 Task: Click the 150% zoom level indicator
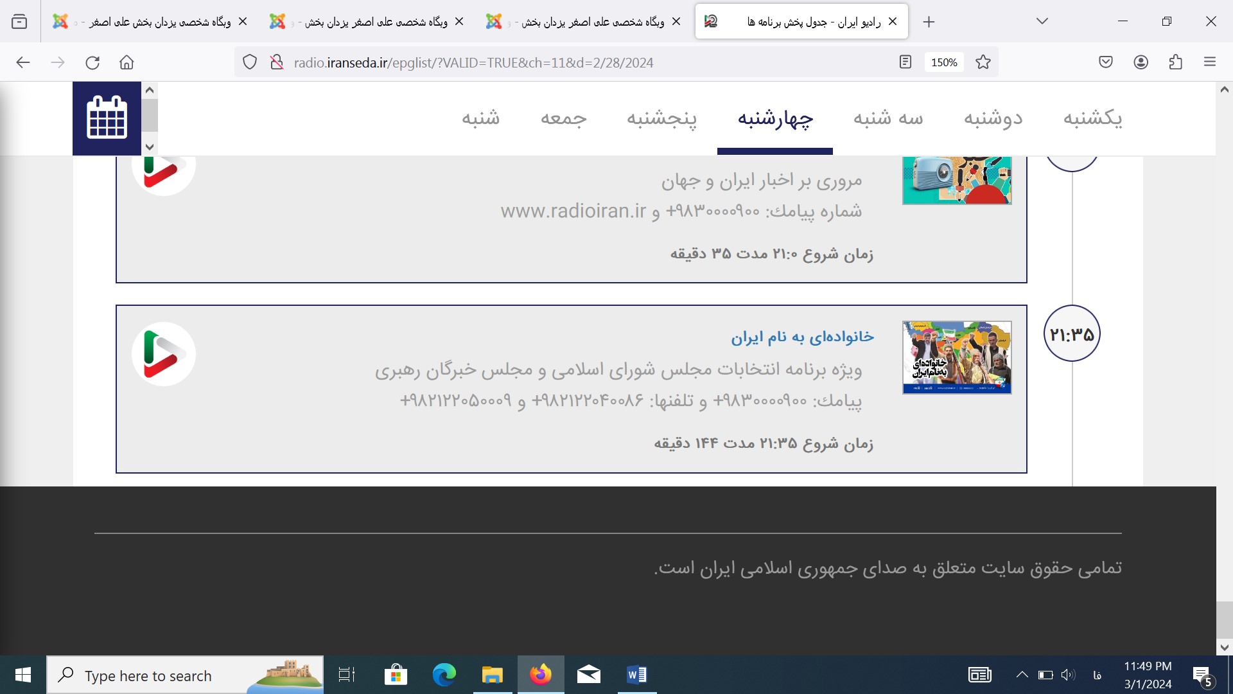point(943,62)
